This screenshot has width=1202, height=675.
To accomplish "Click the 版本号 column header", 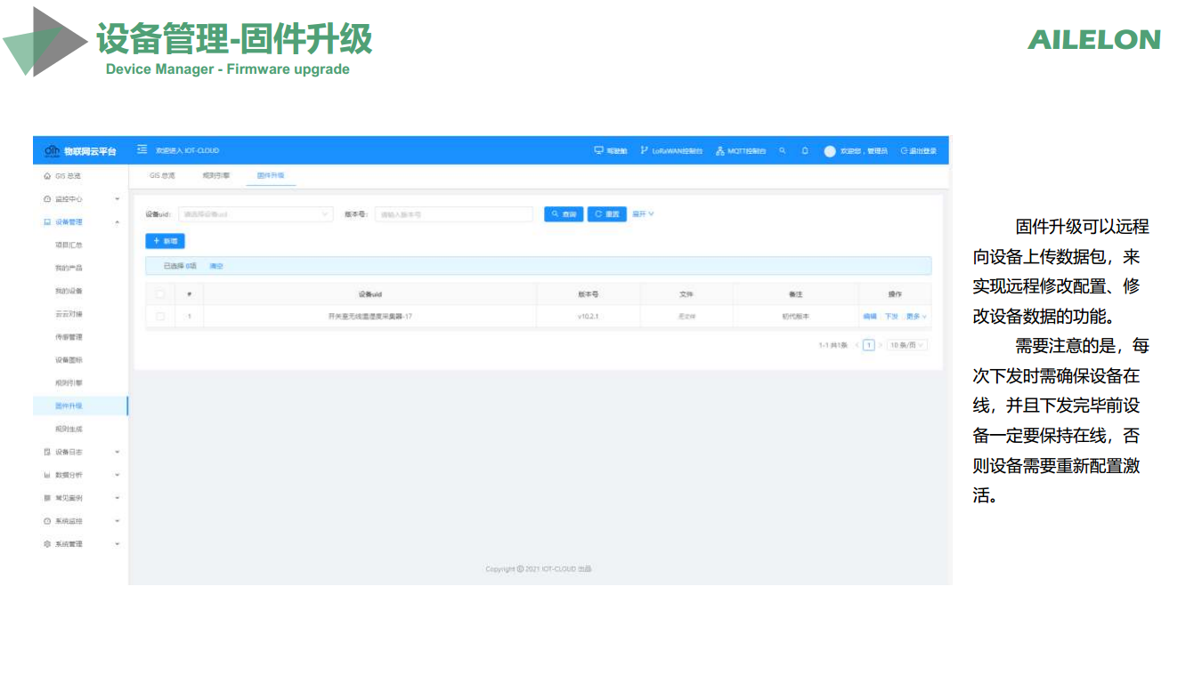I will tap(588, 294).
